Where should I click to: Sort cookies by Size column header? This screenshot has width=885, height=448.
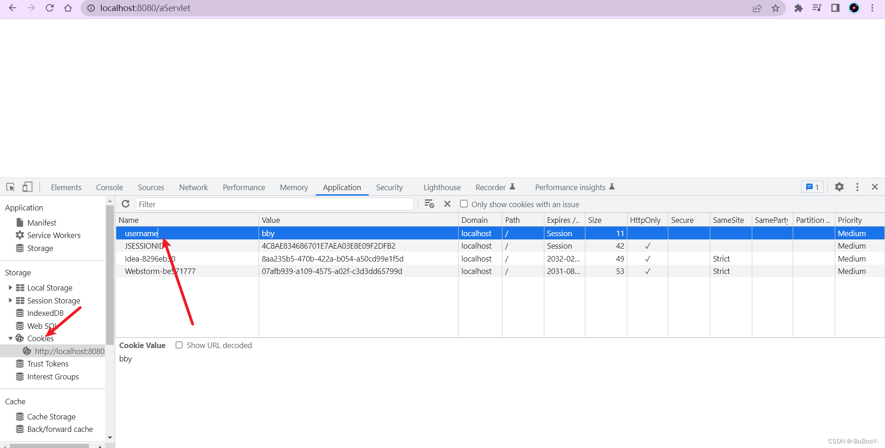click(606, 220)
